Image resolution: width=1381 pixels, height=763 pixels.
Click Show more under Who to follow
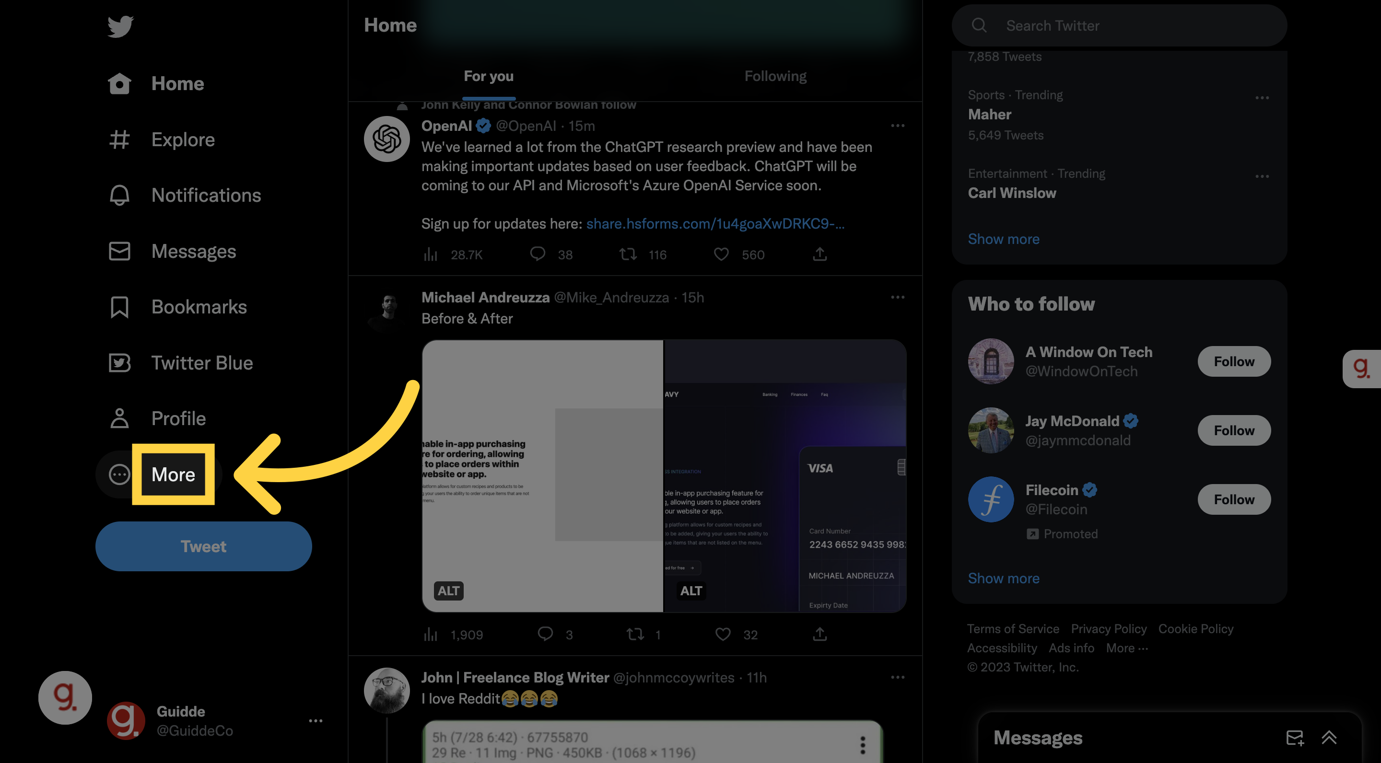pyautogui.click(x=1004, y=578)
